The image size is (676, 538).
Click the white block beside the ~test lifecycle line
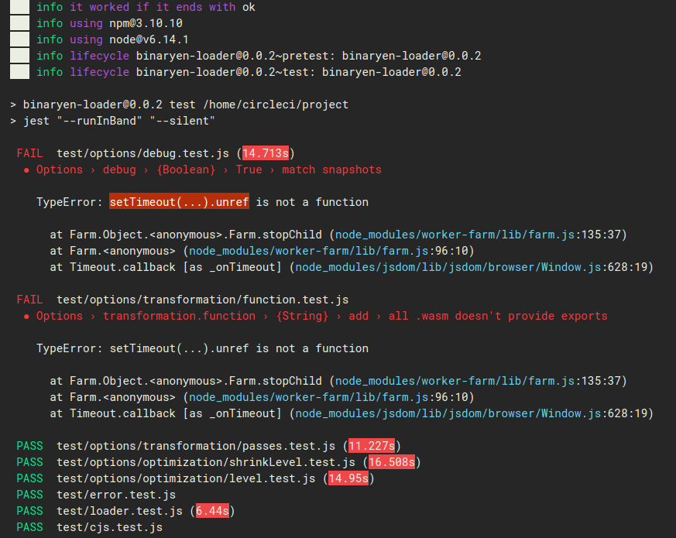click(20, 71)
